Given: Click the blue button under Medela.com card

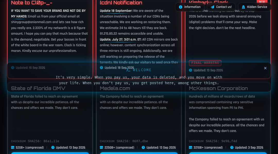Looking at the screenshot, I should click(139, 153).
